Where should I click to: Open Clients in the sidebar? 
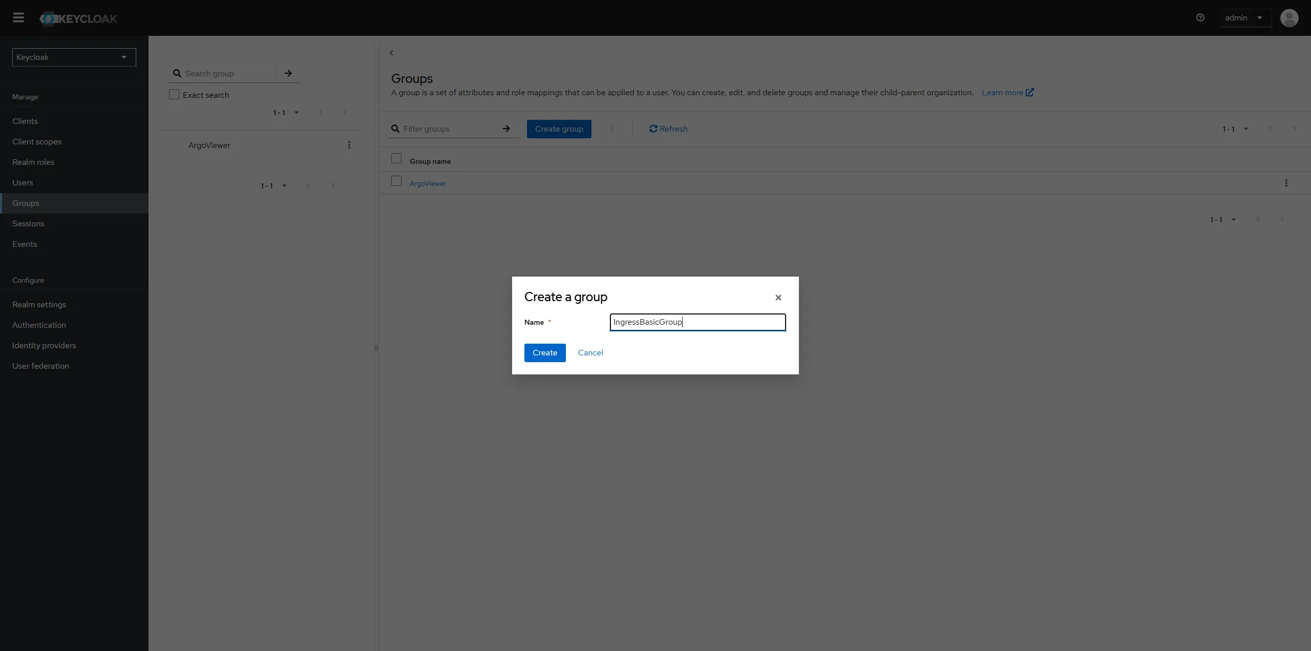pos(74,121)
